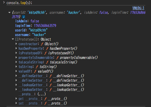Expand the __defineSetter__ entry
The width and height of the screenshot is (151, 107).
(16, 80)
